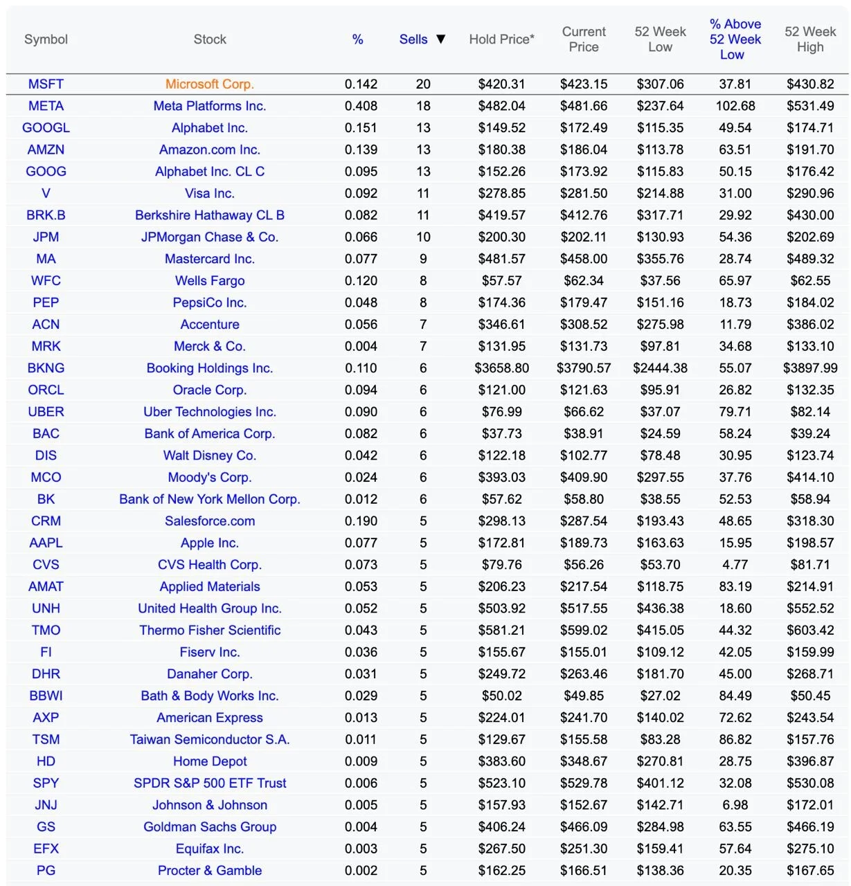Open Moody's Corp. stock link
Image resolution: width=851 pixels, height=886 pixels.
(210, 477)
